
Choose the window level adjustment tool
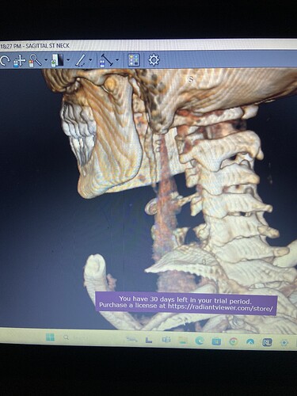click(x=58, y=60)
